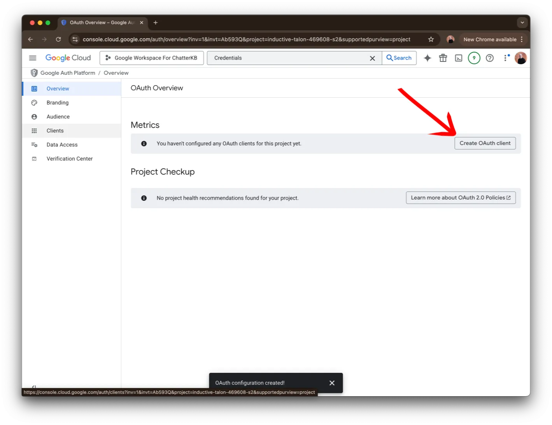The width and height of the screenshot is (552, 425).
Task: Click the browser address bar URL
Action: click(246, 39)
